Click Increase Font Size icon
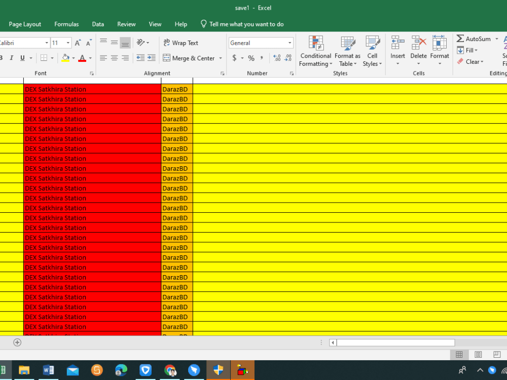The width and height of the screenshot is (507, 380). click(78, 43)
